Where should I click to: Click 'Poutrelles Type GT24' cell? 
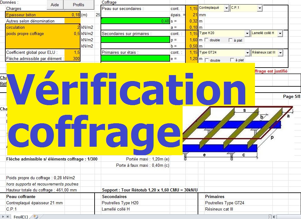click(x=225, y=203)
